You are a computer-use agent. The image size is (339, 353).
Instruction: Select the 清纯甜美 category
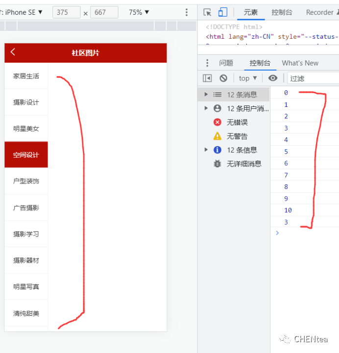pos(26,313)
